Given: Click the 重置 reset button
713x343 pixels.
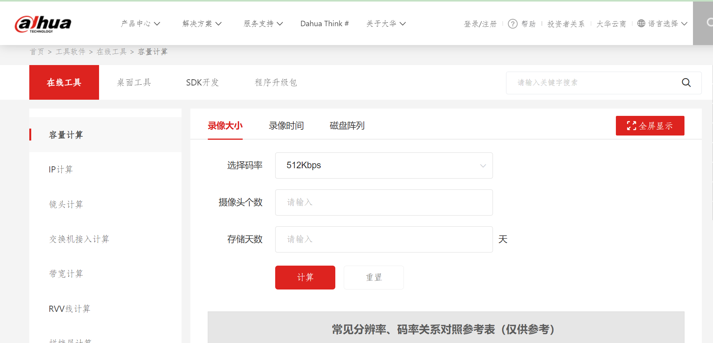Looking at the screenshot, I should 374,278.
